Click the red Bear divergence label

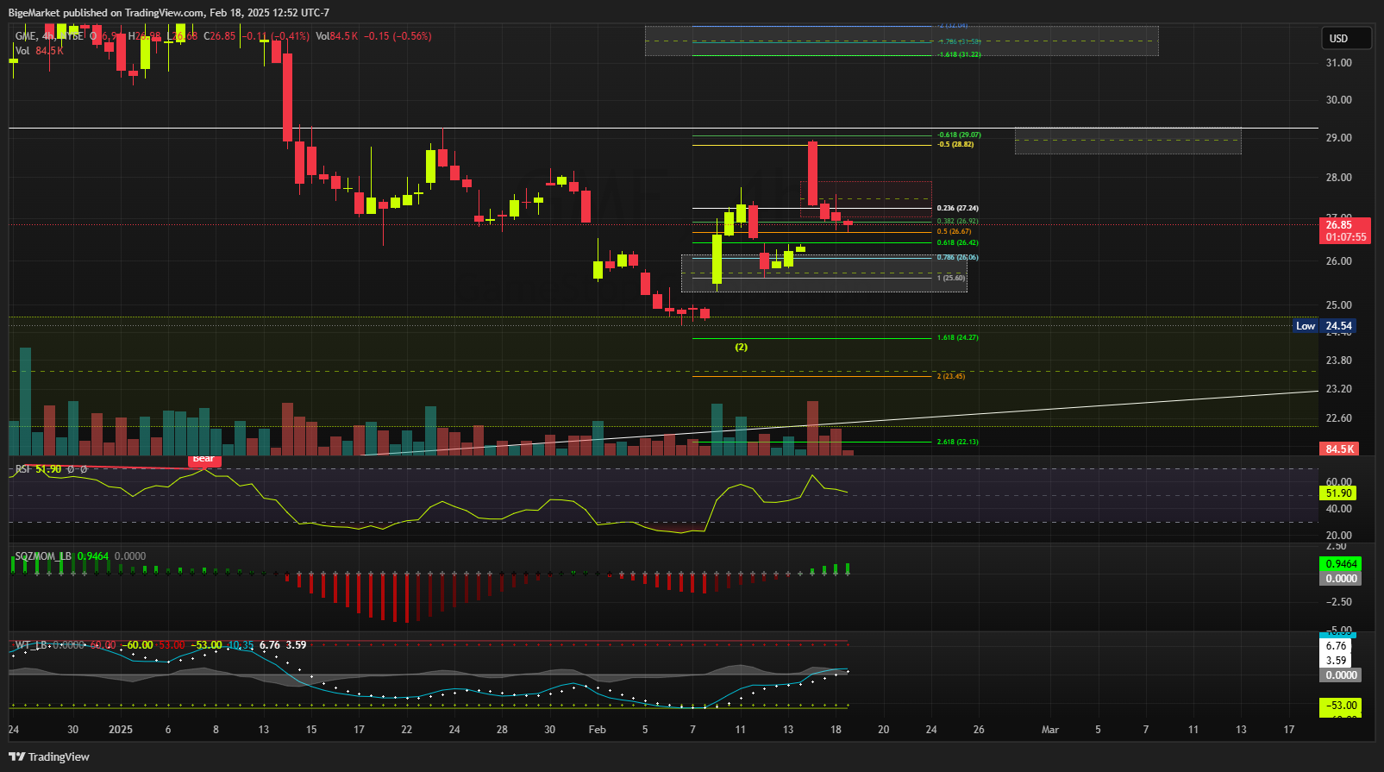click(x=204, y=459)
